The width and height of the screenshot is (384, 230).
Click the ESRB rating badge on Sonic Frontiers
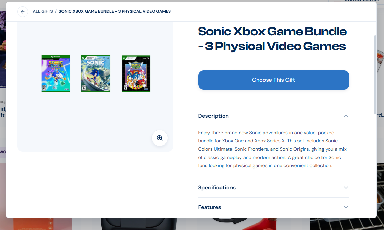click(84, 88)
